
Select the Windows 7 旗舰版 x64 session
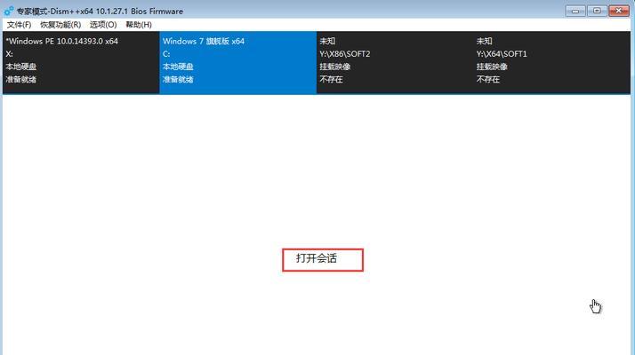click(237, 63)
